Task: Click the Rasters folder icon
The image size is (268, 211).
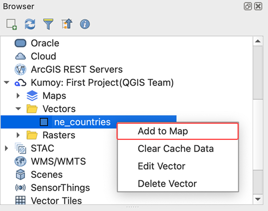Action: (32, 135)
